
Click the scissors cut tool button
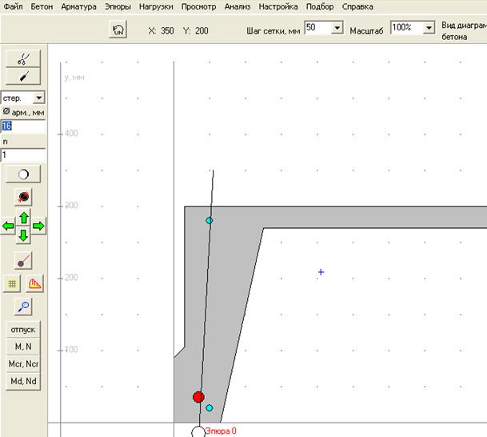pyautogui.click(x=23, y=58)
